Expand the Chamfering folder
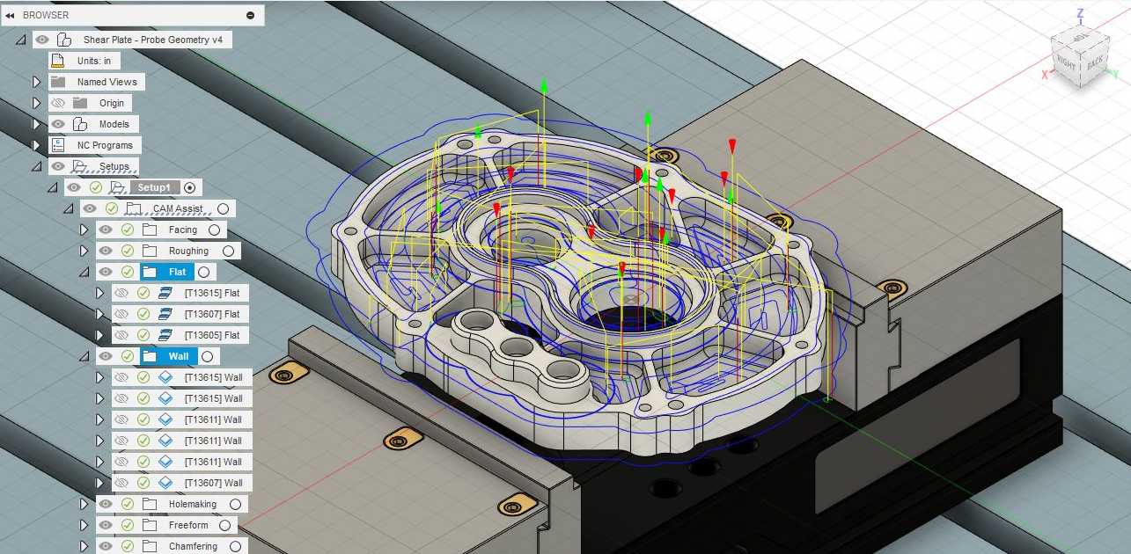This screenshot has height=554, width=1131. coord(84,546)
